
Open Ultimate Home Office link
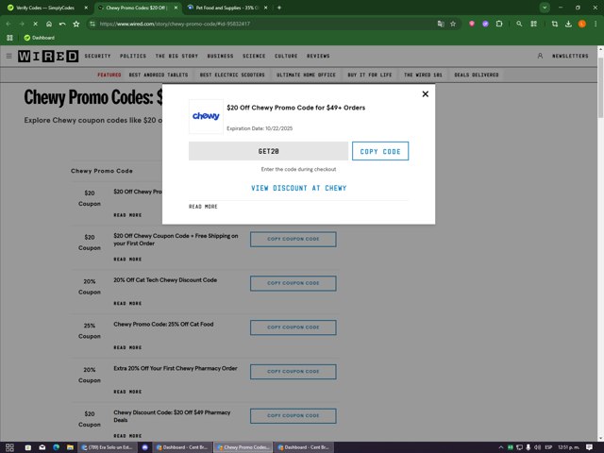click(306, 75)
